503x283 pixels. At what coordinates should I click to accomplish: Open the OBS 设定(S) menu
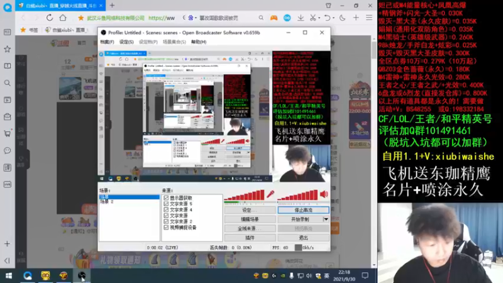pos(126,42)
